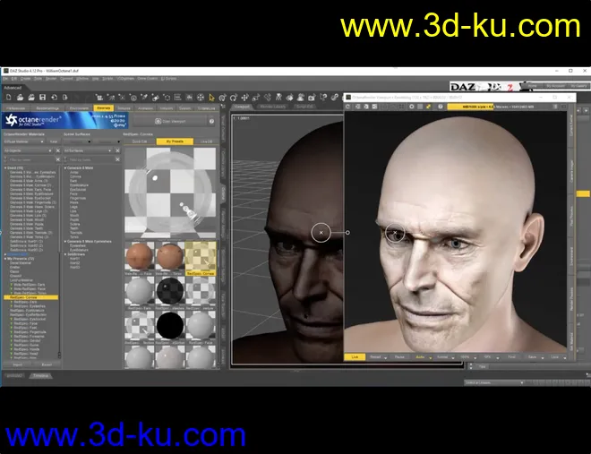
Task: Click the Import button below presets
Action: pos(17,364)
